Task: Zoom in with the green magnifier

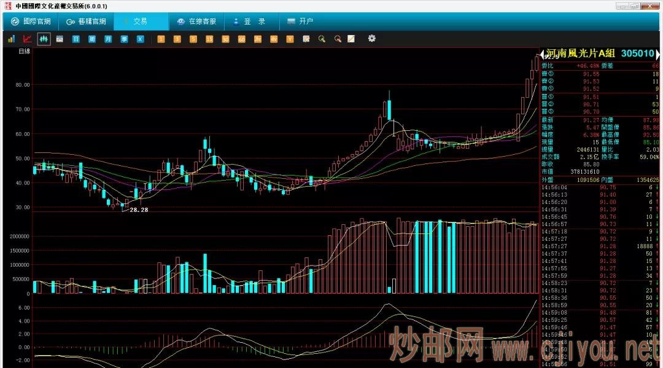Action: coord(322,39)
